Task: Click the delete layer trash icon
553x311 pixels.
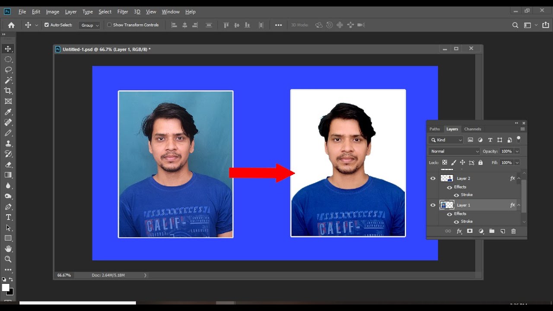Action: point(513,232)
